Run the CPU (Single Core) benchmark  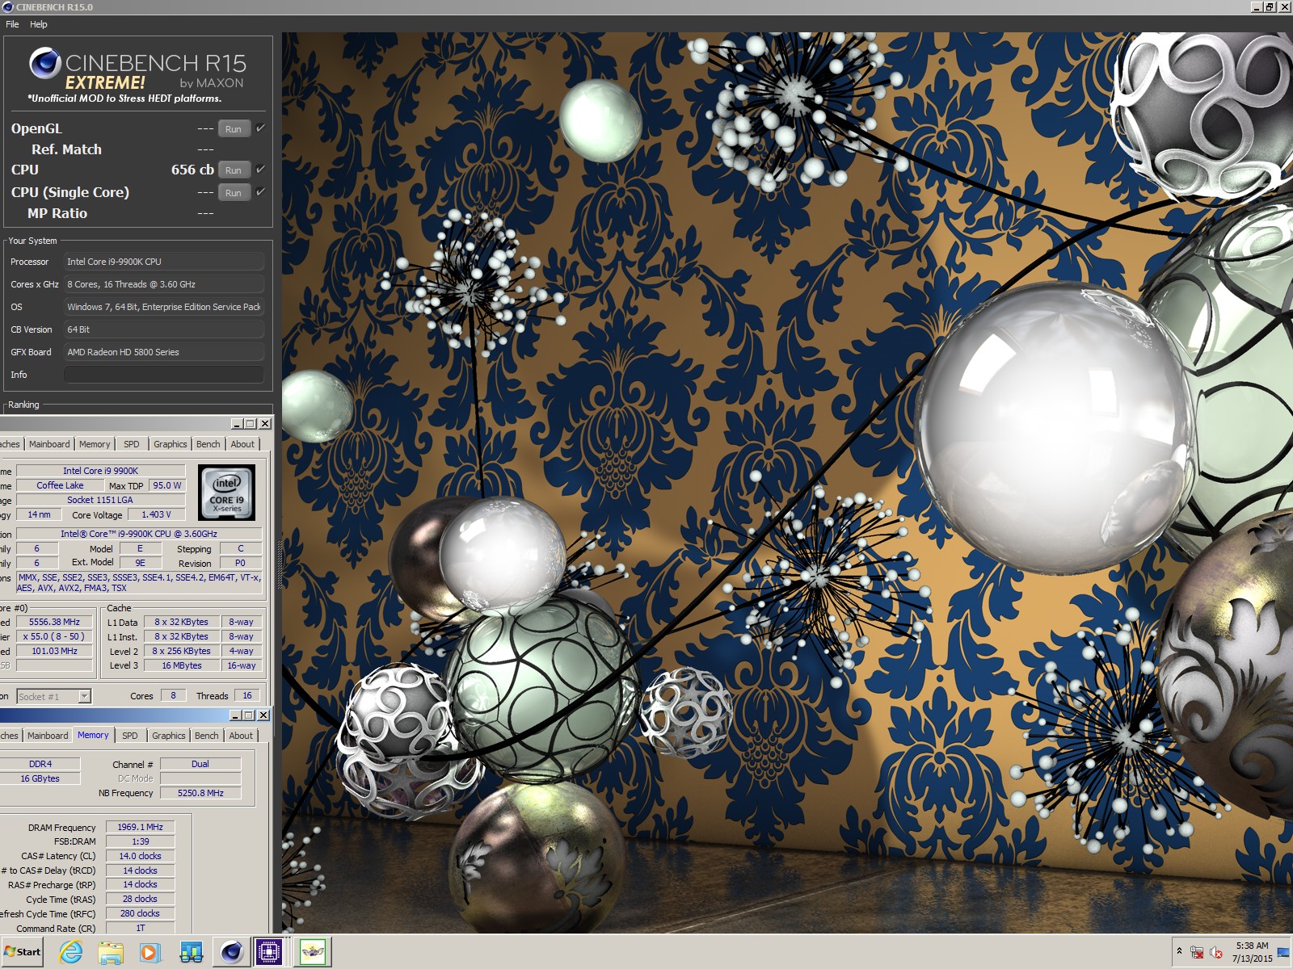(234, 193)
